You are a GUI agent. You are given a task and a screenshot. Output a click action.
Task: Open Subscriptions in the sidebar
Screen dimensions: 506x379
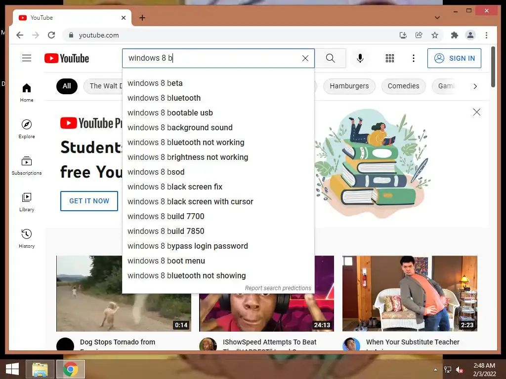[27, 166]
